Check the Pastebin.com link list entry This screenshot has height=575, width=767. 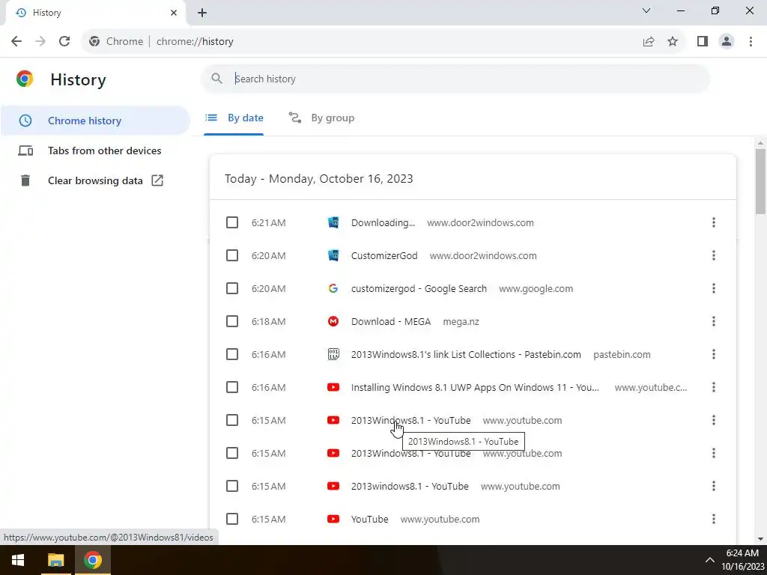232,354
